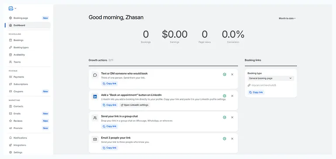Dismiss the 'Text or DM someone' card

232,74
